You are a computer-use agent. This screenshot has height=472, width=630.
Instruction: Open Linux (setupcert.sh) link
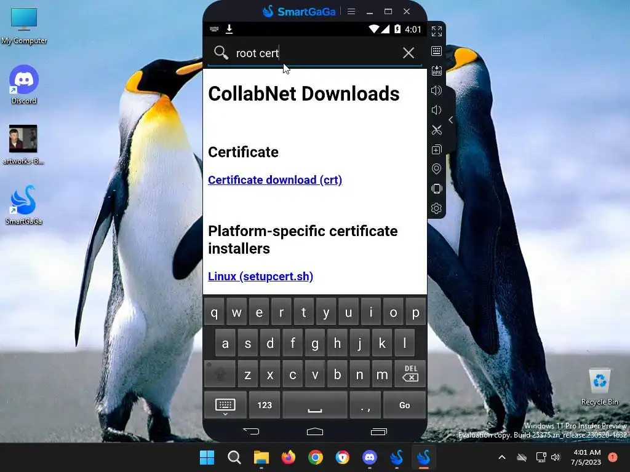click(260, 276)
